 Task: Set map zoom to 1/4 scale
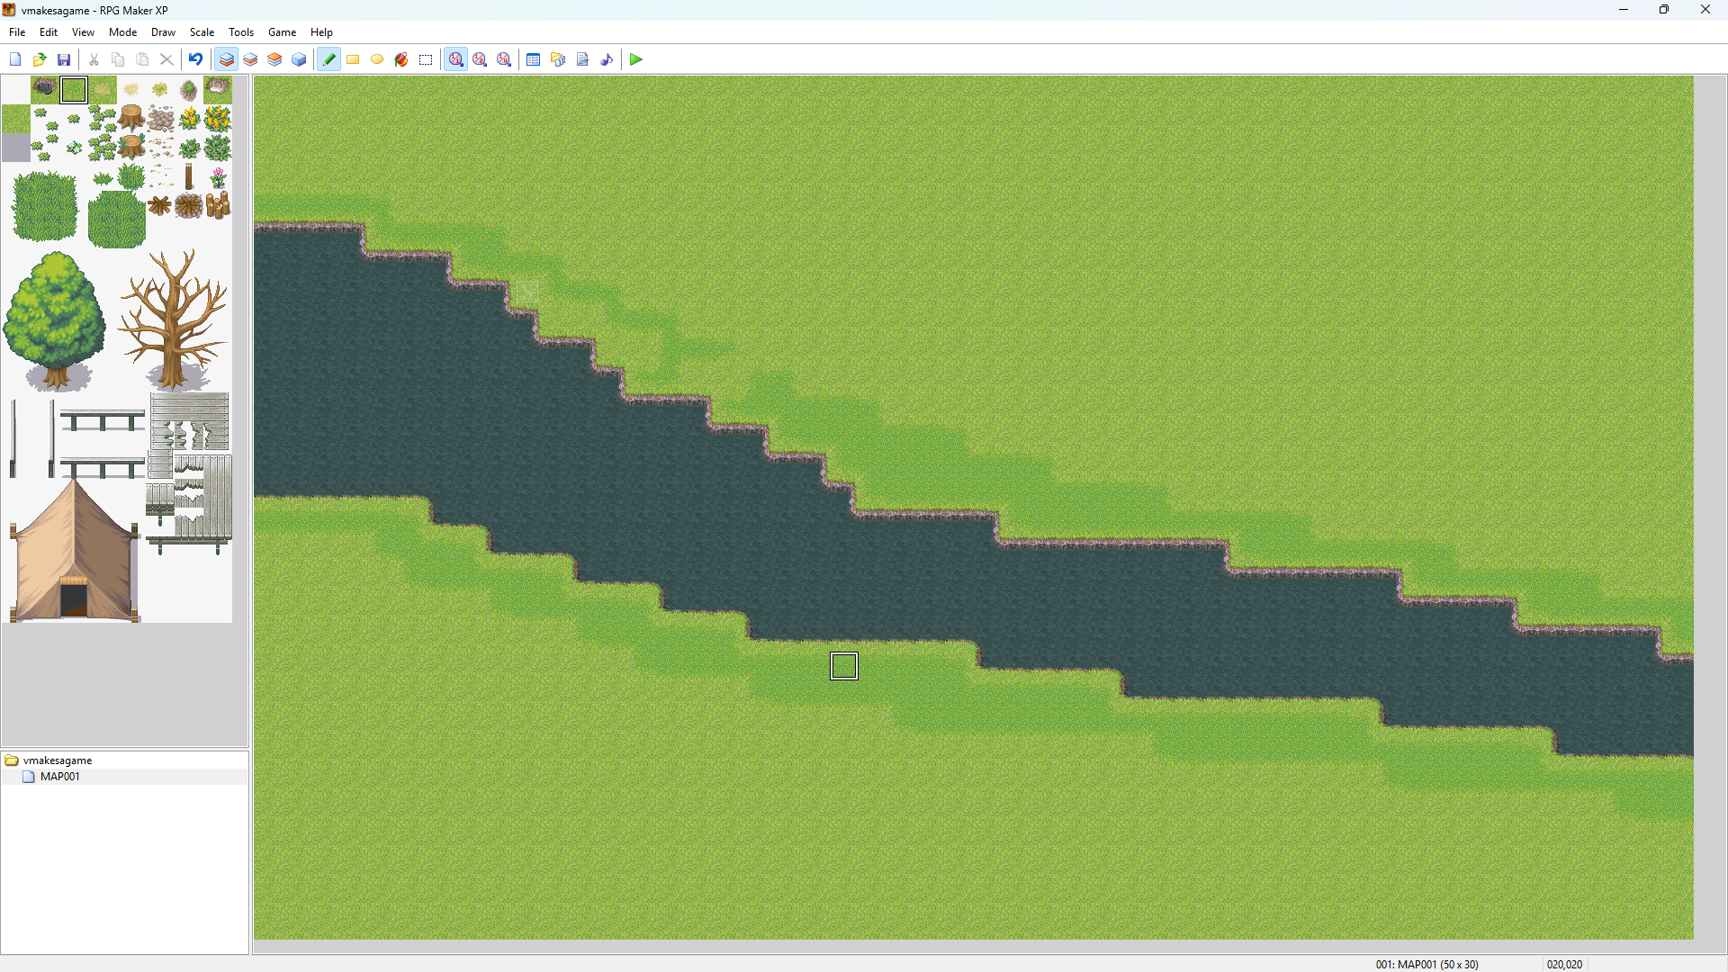(x=505, y=59)
